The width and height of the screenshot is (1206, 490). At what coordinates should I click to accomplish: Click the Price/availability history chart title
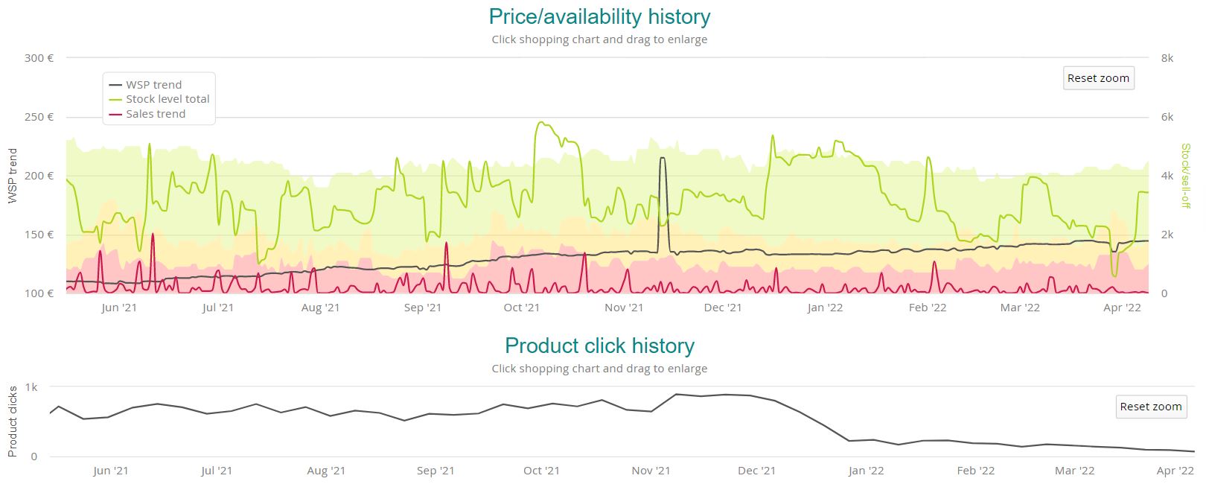pyautogui.click(x=599, y=16)
